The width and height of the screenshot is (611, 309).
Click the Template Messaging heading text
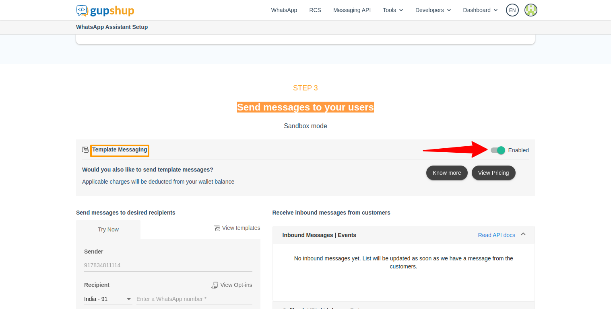point(120,149)
